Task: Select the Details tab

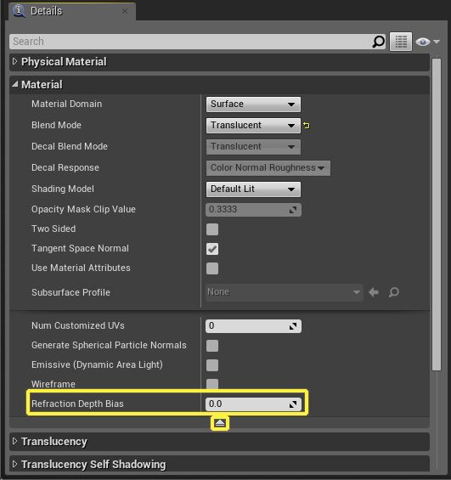Action: pyautogui.click(x=72, y=11)
